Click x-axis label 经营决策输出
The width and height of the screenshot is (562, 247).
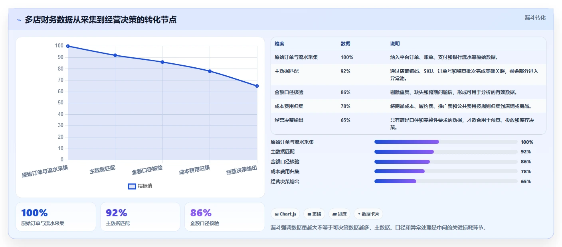point(241,170)
